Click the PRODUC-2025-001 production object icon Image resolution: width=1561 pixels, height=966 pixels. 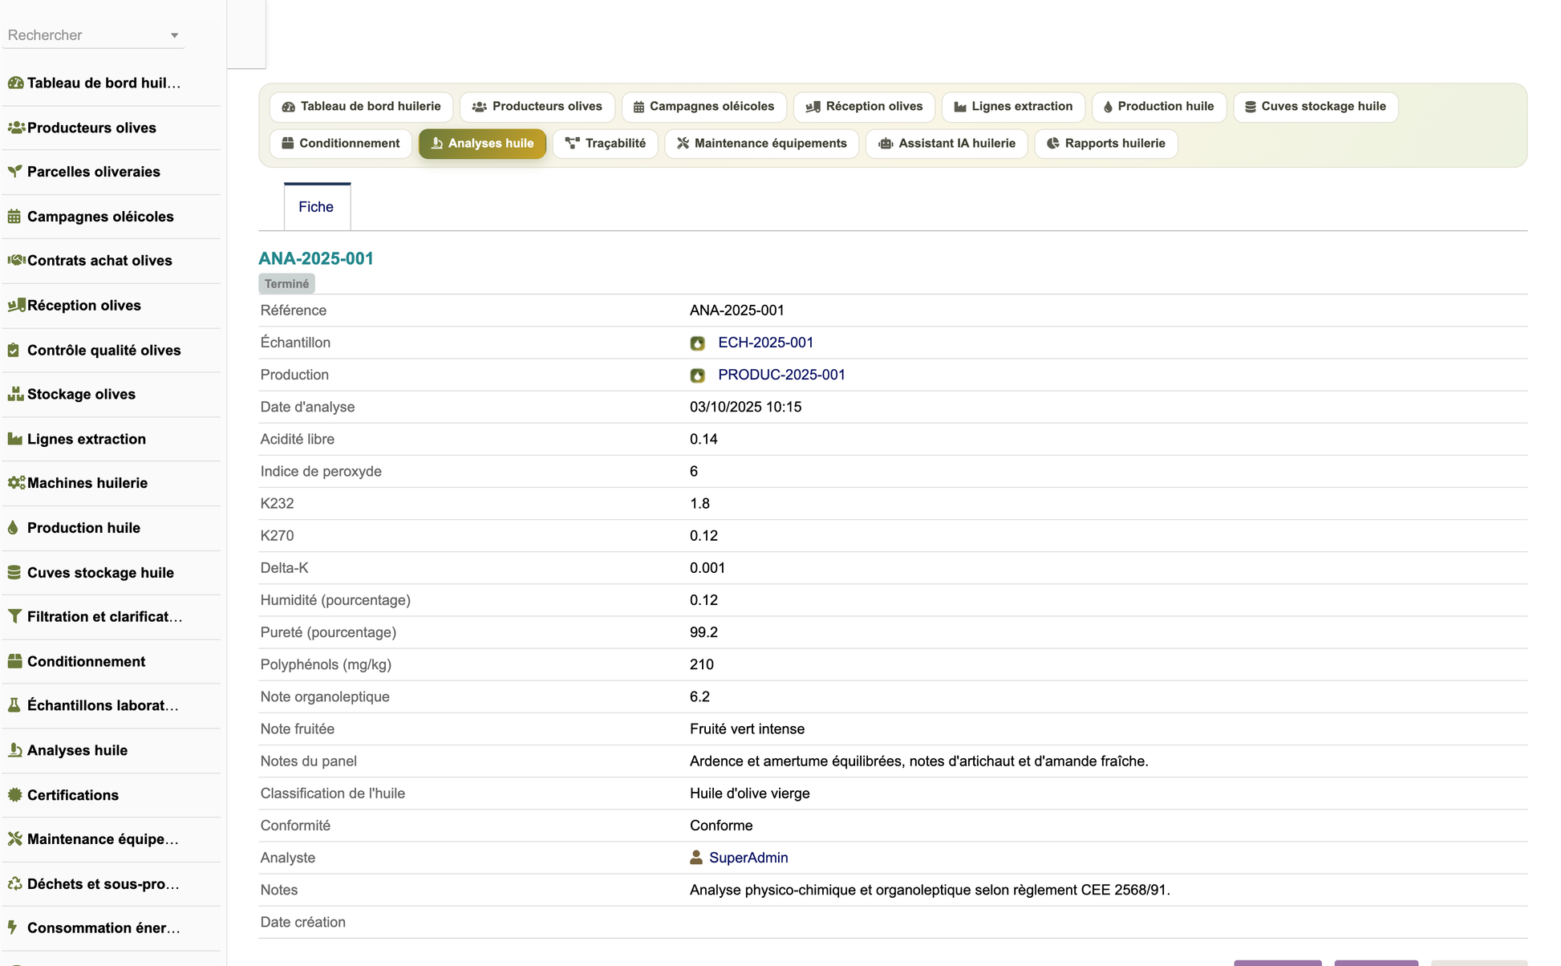tap(697, 375)
